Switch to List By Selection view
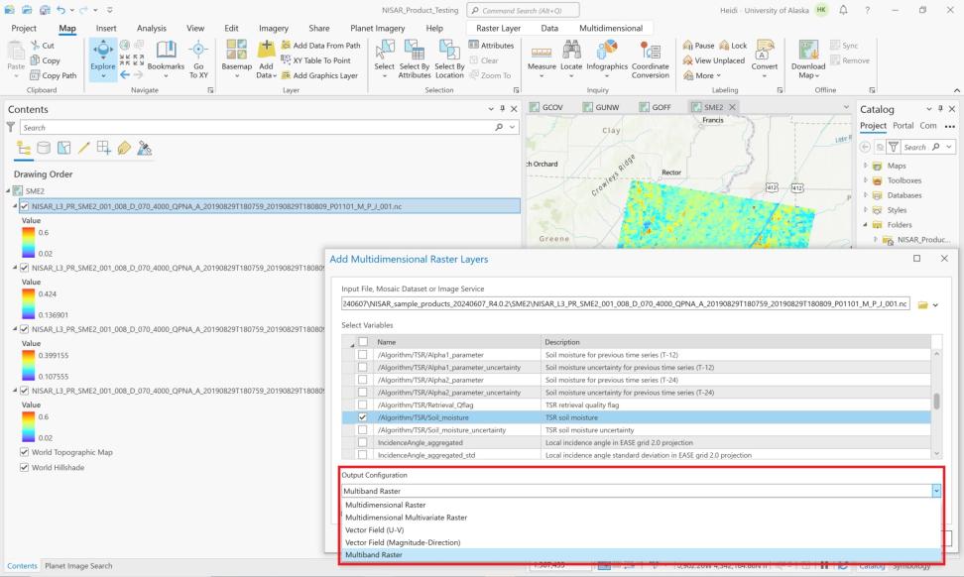The height and width of the screenshot is (577, 964). click(x=63, y=148)
